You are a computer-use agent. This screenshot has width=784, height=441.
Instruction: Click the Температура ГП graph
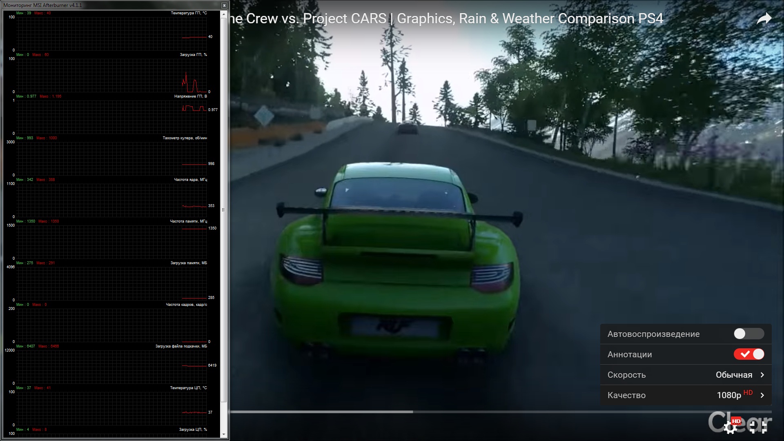[x=111, y=33]
